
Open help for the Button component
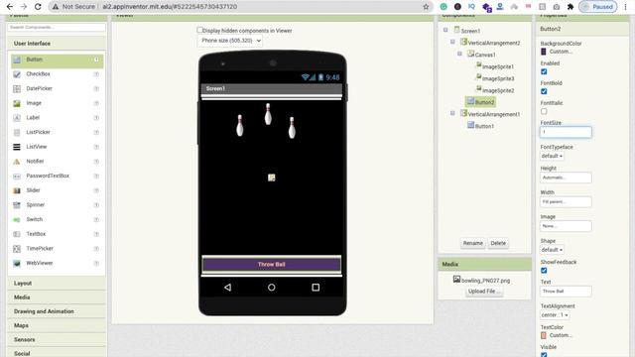[96, 59]
